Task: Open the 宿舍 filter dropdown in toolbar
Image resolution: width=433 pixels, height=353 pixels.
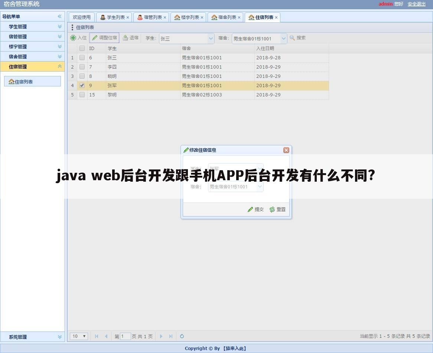Action: click(284, 38)
